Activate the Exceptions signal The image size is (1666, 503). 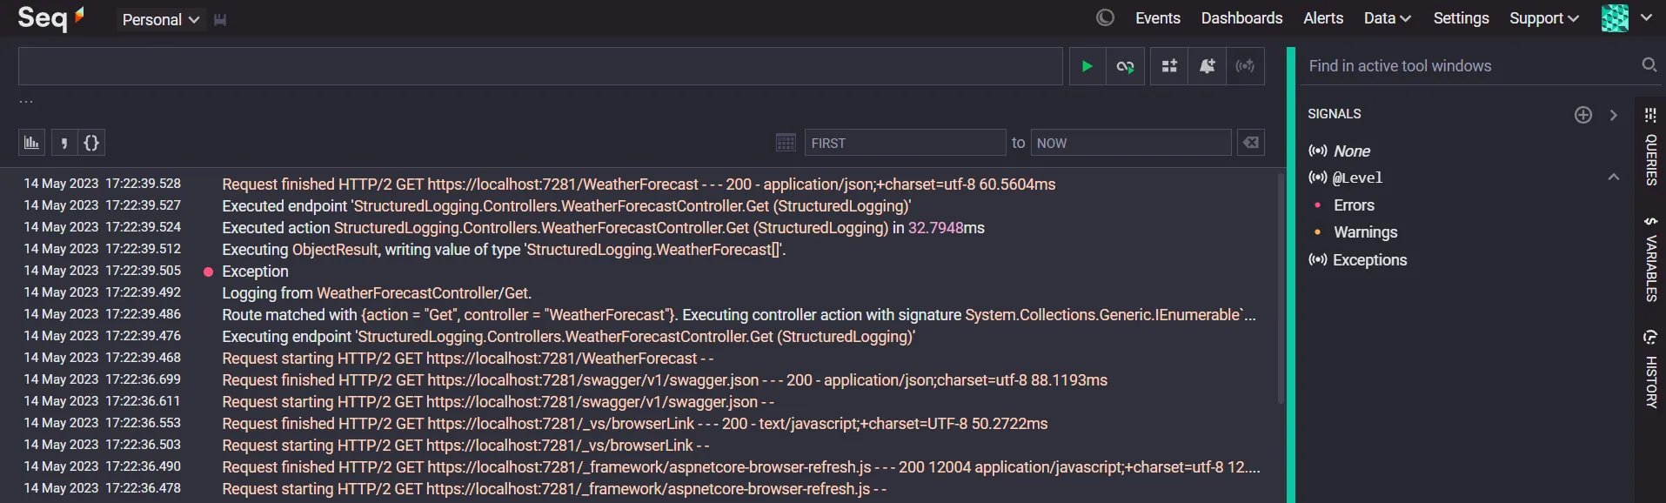[x=1369, y=260]
